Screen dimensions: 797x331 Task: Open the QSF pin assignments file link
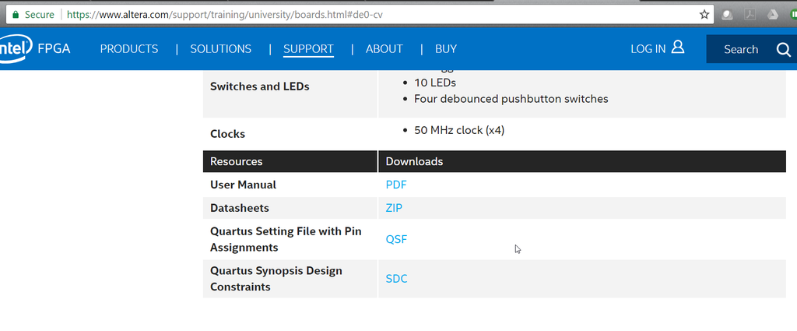pyautogui.click(x=396, y=240)
